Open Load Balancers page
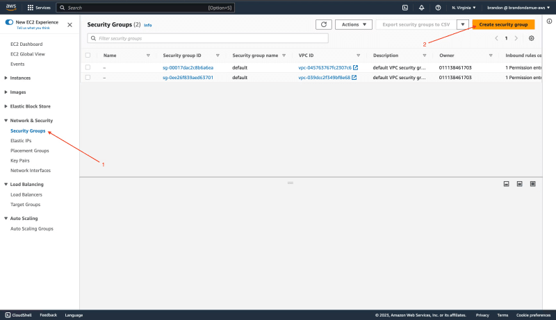This screenshot has width=556, height=320. [26, 194]
